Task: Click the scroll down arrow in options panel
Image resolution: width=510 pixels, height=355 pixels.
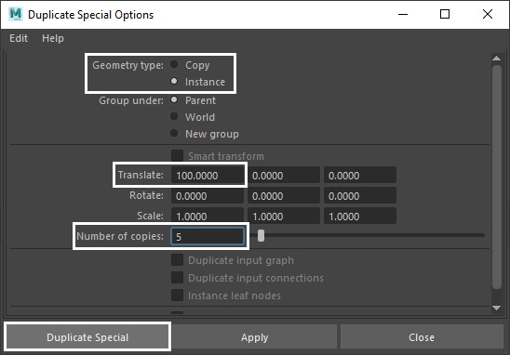Action: tap(497, 308)
